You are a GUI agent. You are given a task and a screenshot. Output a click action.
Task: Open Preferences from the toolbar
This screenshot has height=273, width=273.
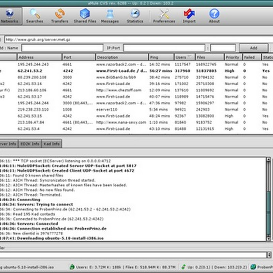(x=164, y=16)
